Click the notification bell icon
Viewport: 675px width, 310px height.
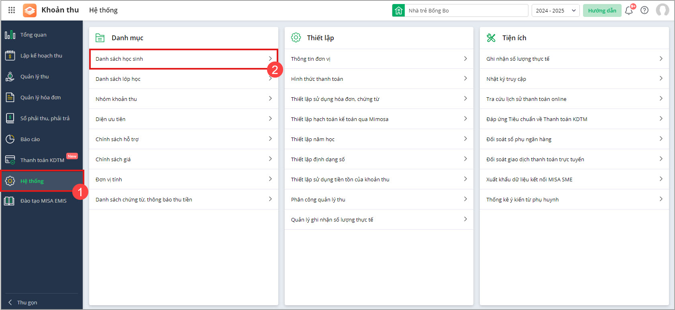click(x=629, y=10)
